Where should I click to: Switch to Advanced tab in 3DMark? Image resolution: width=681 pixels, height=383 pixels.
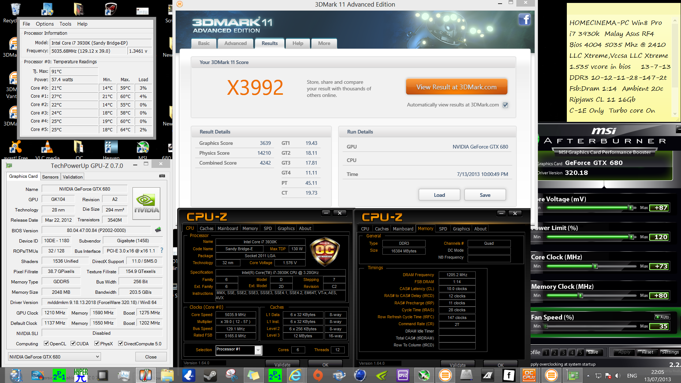pyautogui.click(x=235, y=43)
